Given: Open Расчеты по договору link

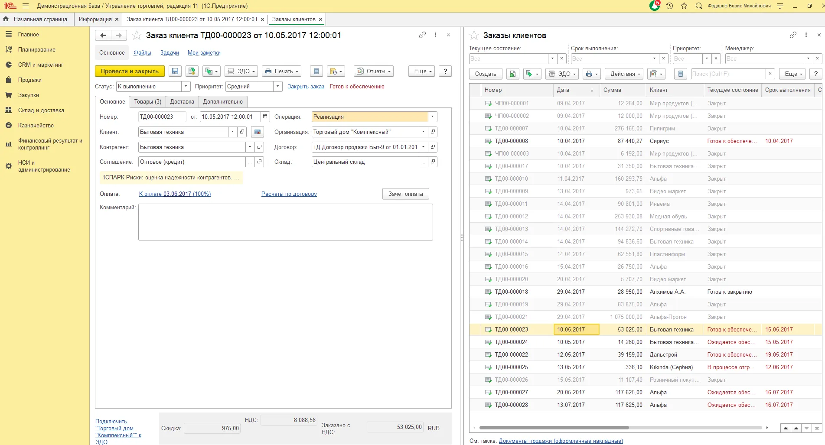Looking at the screenshot, I should (x=289, y=194).
